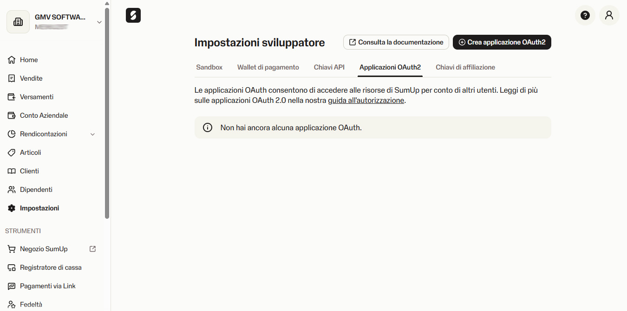Click the Conto Aziendale card icon
The width and height of the screenshot is (627, 311).
click(12, 115)
